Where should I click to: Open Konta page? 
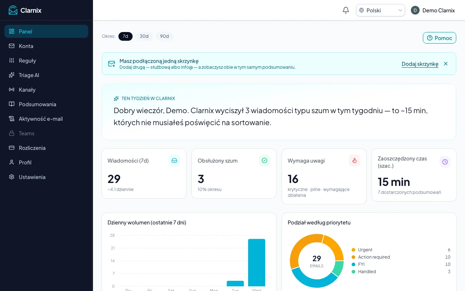[x=46, y=46]
